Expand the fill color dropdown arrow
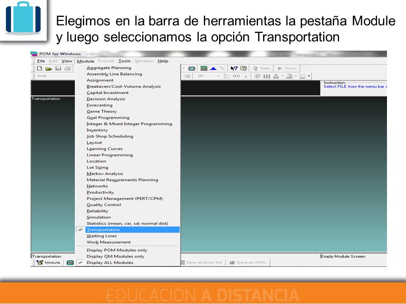This screenshot has height=304, width=406. tap(296, 76)
